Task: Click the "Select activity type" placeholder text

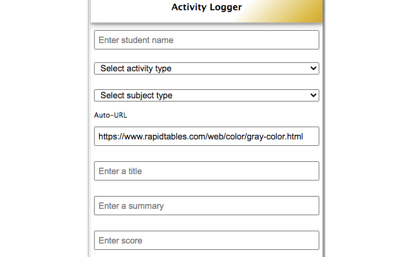Action: 136,68
